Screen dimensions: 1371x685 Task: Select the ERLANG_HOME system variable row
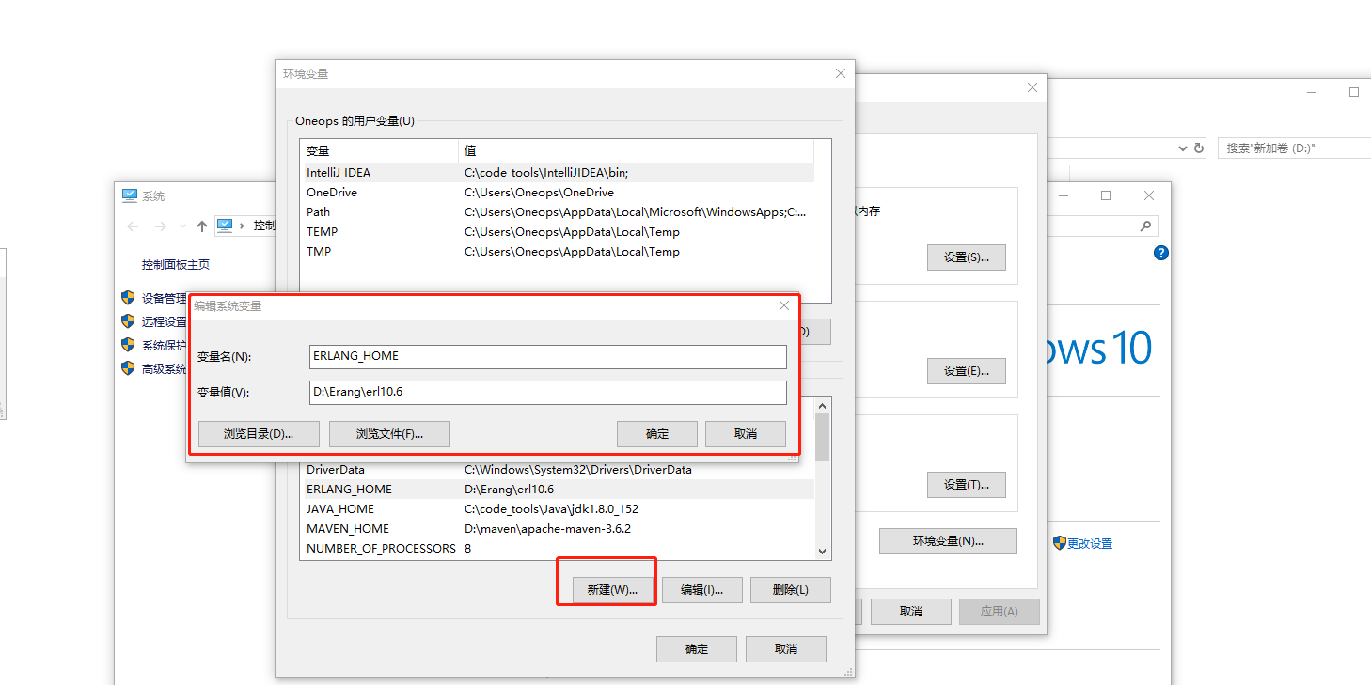[x=557, y=490]
